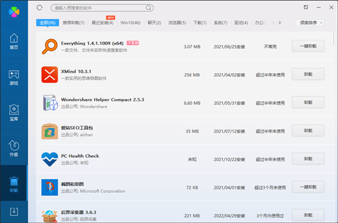Open the 最近安装(4) tab

coord(103,23)
